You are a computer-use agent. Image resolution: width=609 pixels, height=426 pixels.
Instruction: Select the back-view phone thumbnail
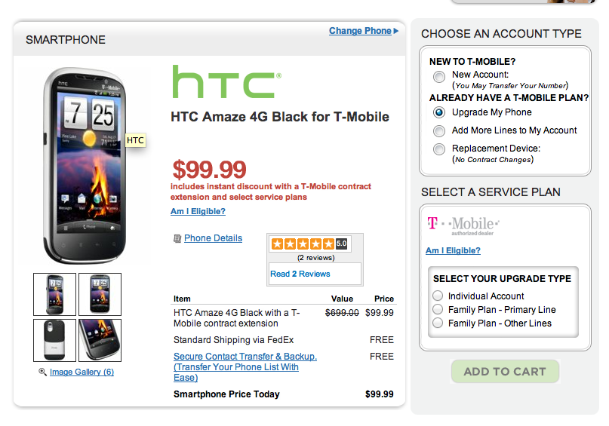pyautogui.click(x=55, y=340)
